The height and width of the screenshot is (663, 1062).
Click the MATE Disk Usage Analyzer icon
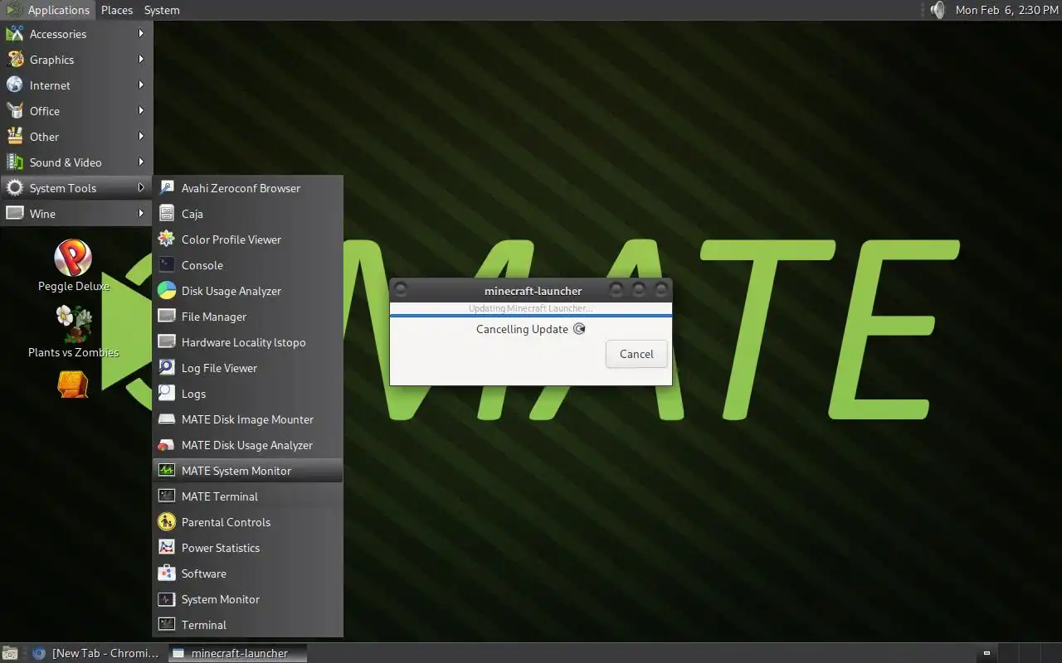coord(167,445)
